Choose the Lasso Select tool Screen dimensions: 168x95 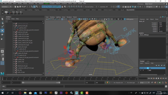(x=2, y=23)
